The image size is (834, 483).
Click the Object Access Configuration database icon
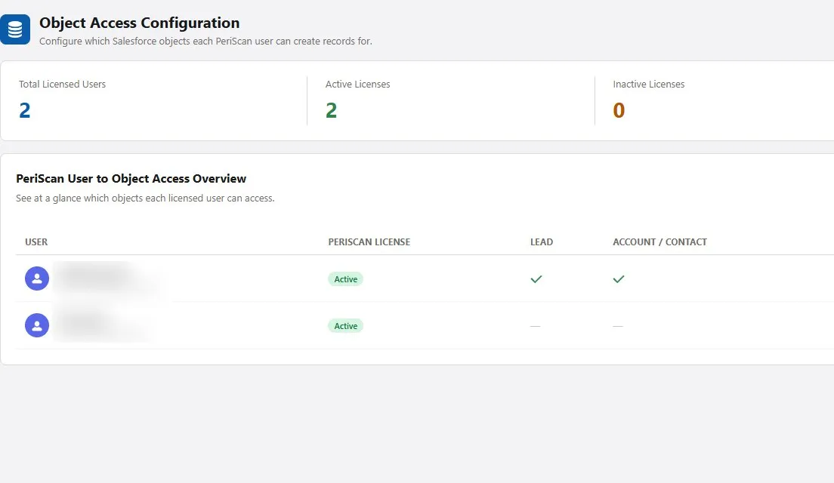coord(15,29)
